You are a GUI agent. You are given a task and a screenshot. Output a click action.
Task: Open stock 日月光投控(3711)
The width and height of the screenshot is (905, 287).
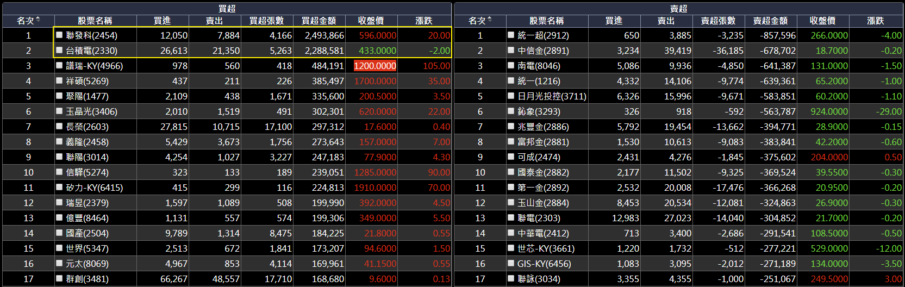point(552,96)
